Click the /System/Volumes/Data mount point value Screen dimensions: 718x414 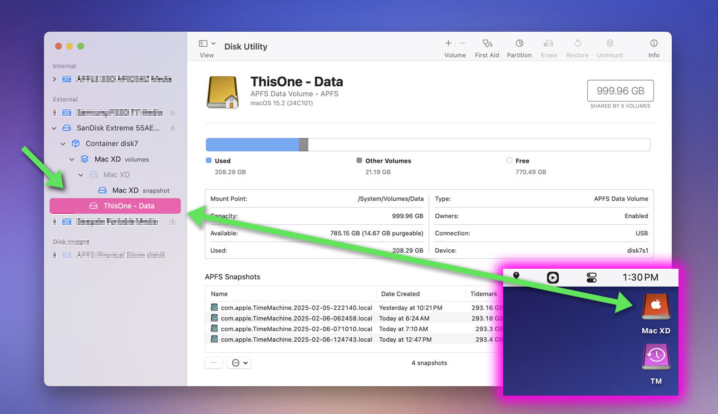coord(390,199)
